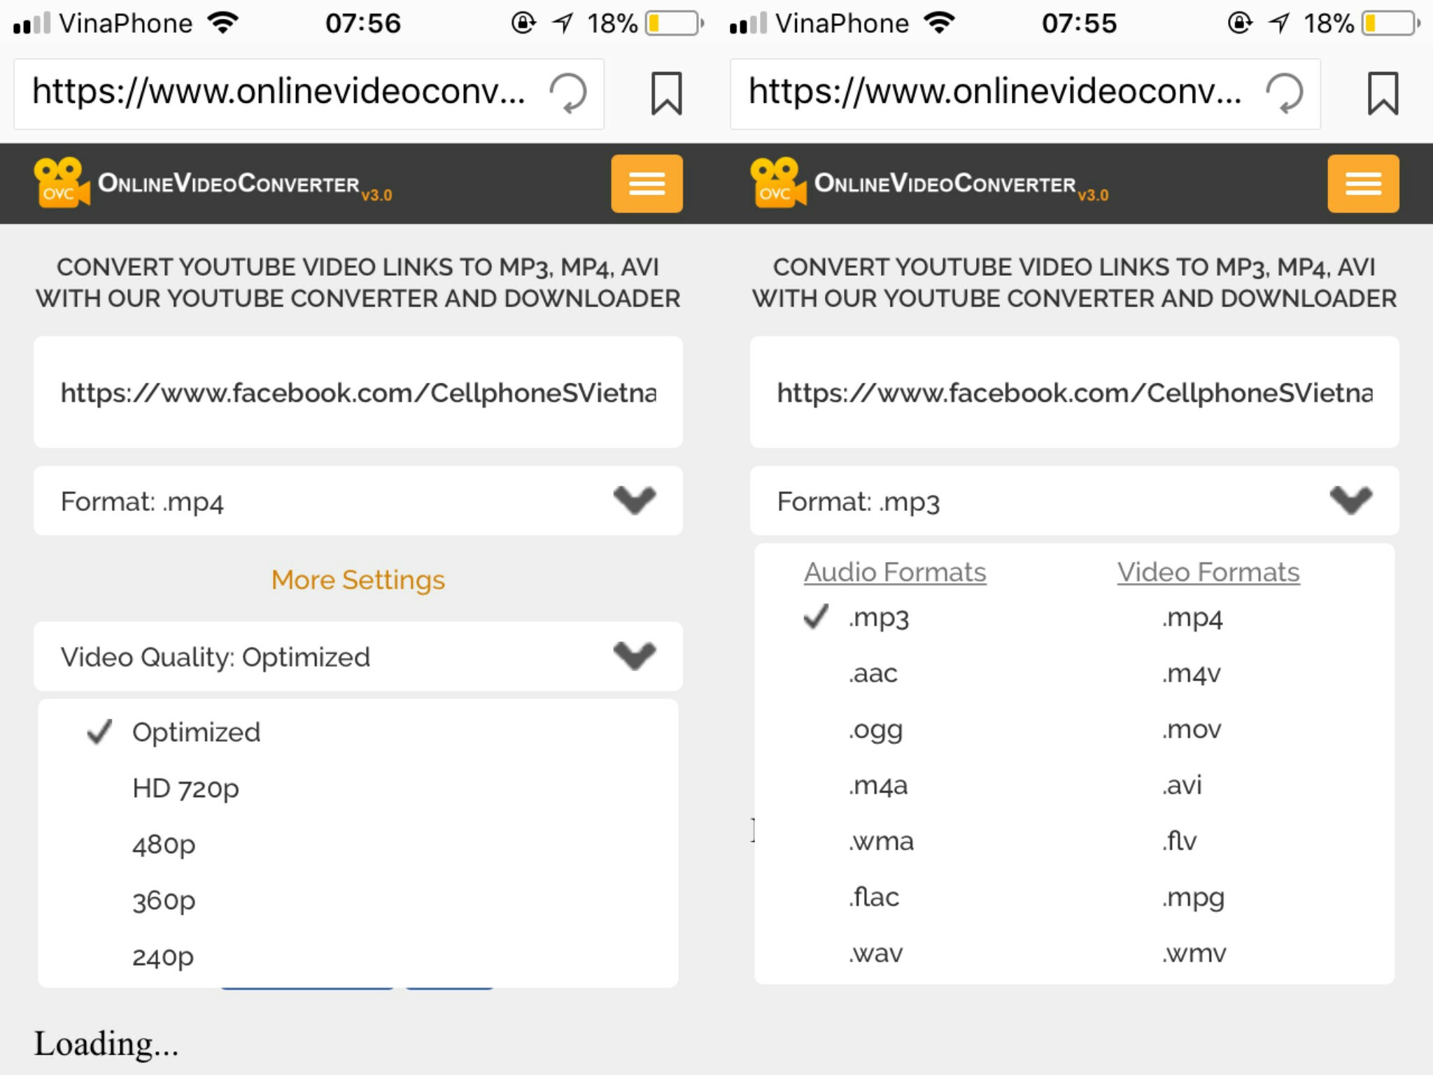Screen dimensions: 1433x1075
Task: Choose .m4a audio format
Action: [x=878, y=785]
